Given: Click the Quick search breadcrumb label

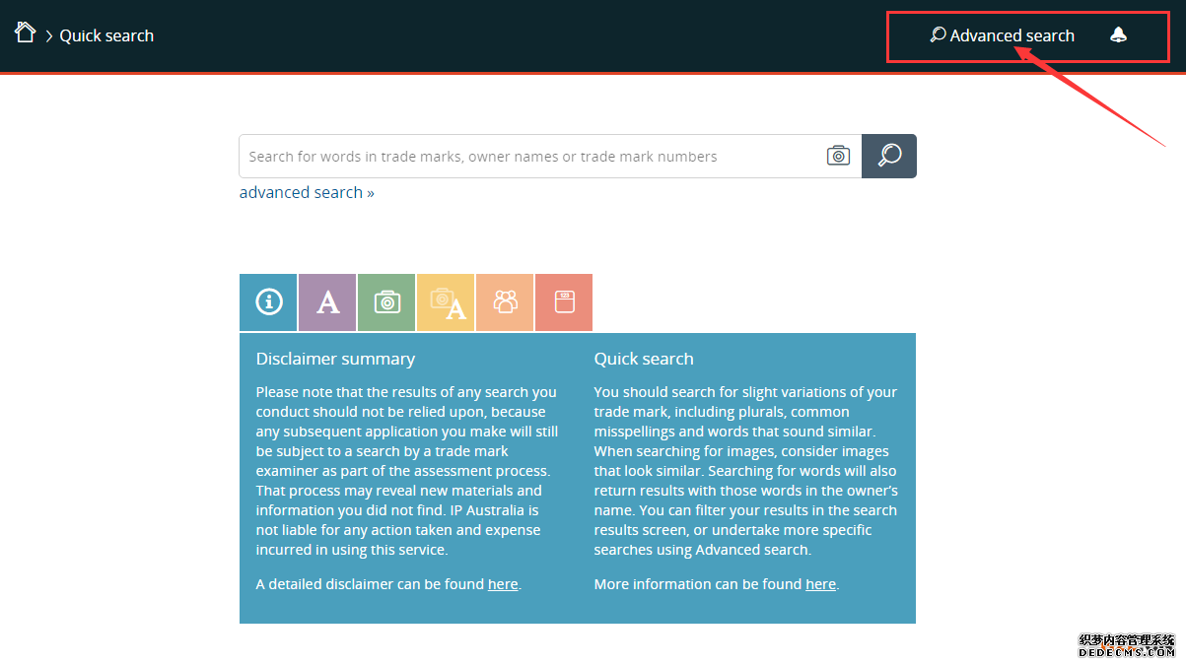Looking at the screenshot, I should [x=106, y=35].
